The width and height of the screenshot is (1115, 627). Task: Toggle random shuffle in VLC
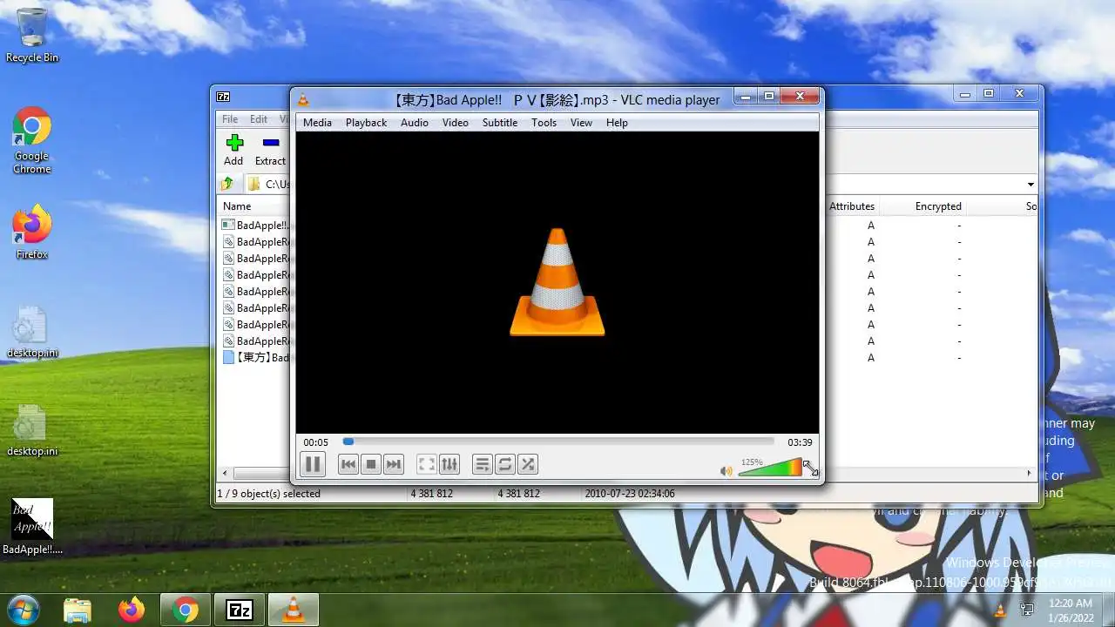pos(528,464)
